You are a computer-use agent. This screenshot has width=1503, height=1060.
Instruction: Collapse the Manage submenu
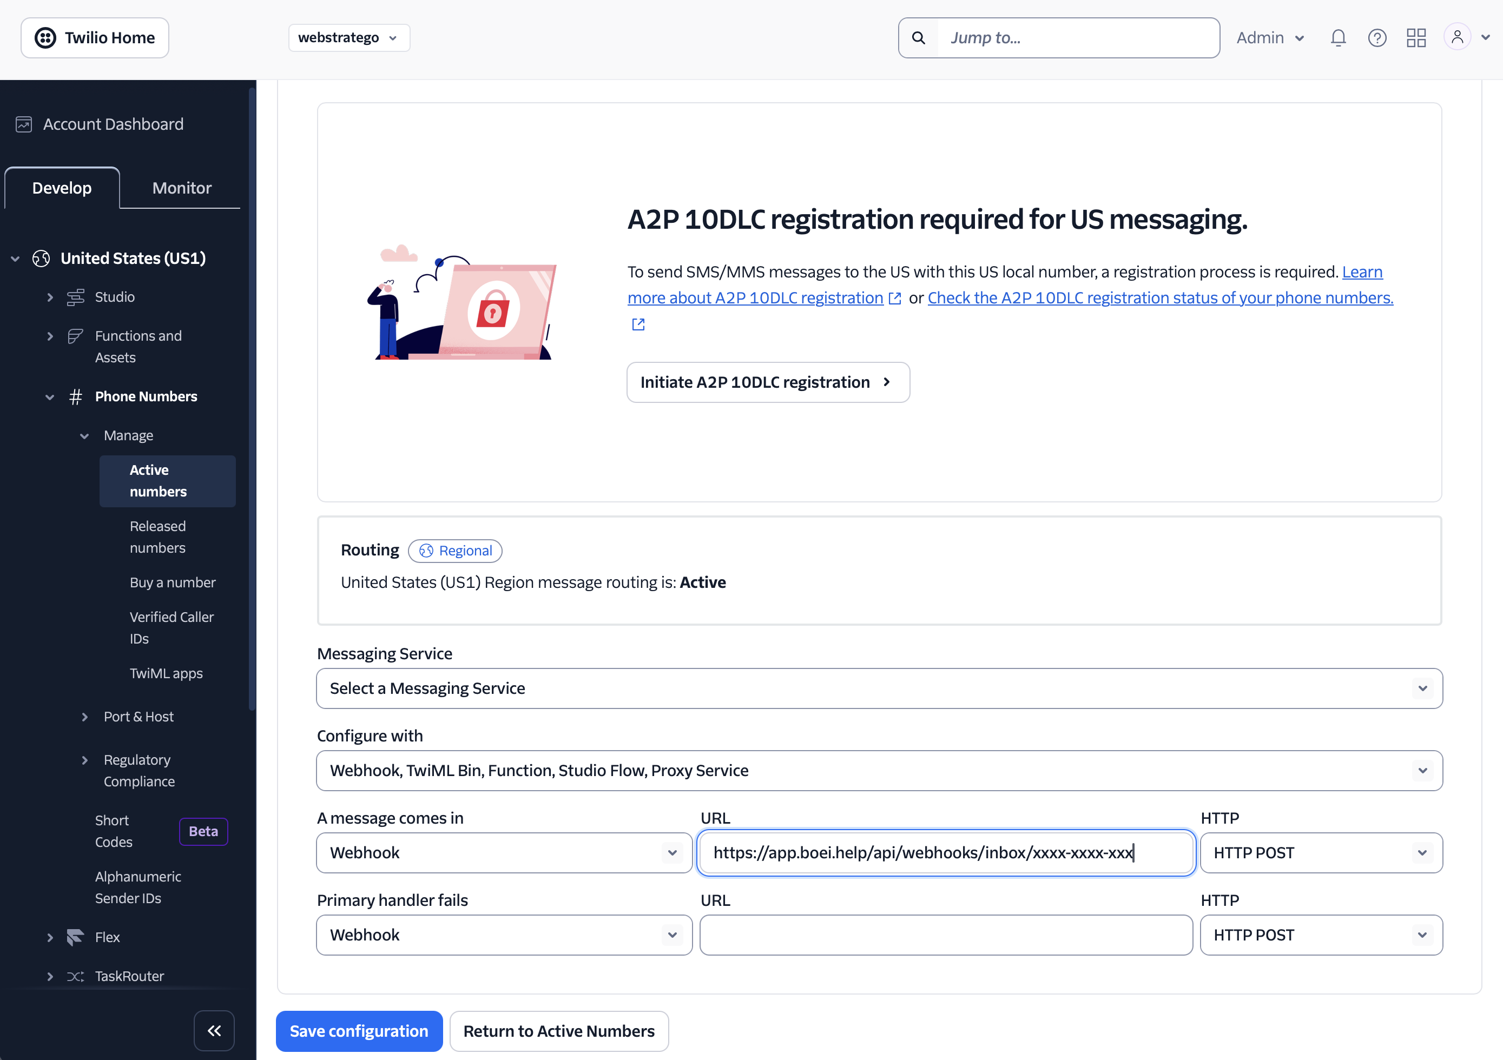(x=84, y=436)
